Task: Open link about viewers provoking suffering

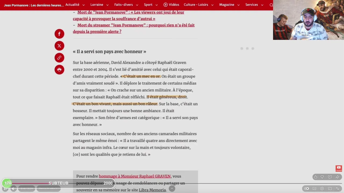Action: pos(128,16)
